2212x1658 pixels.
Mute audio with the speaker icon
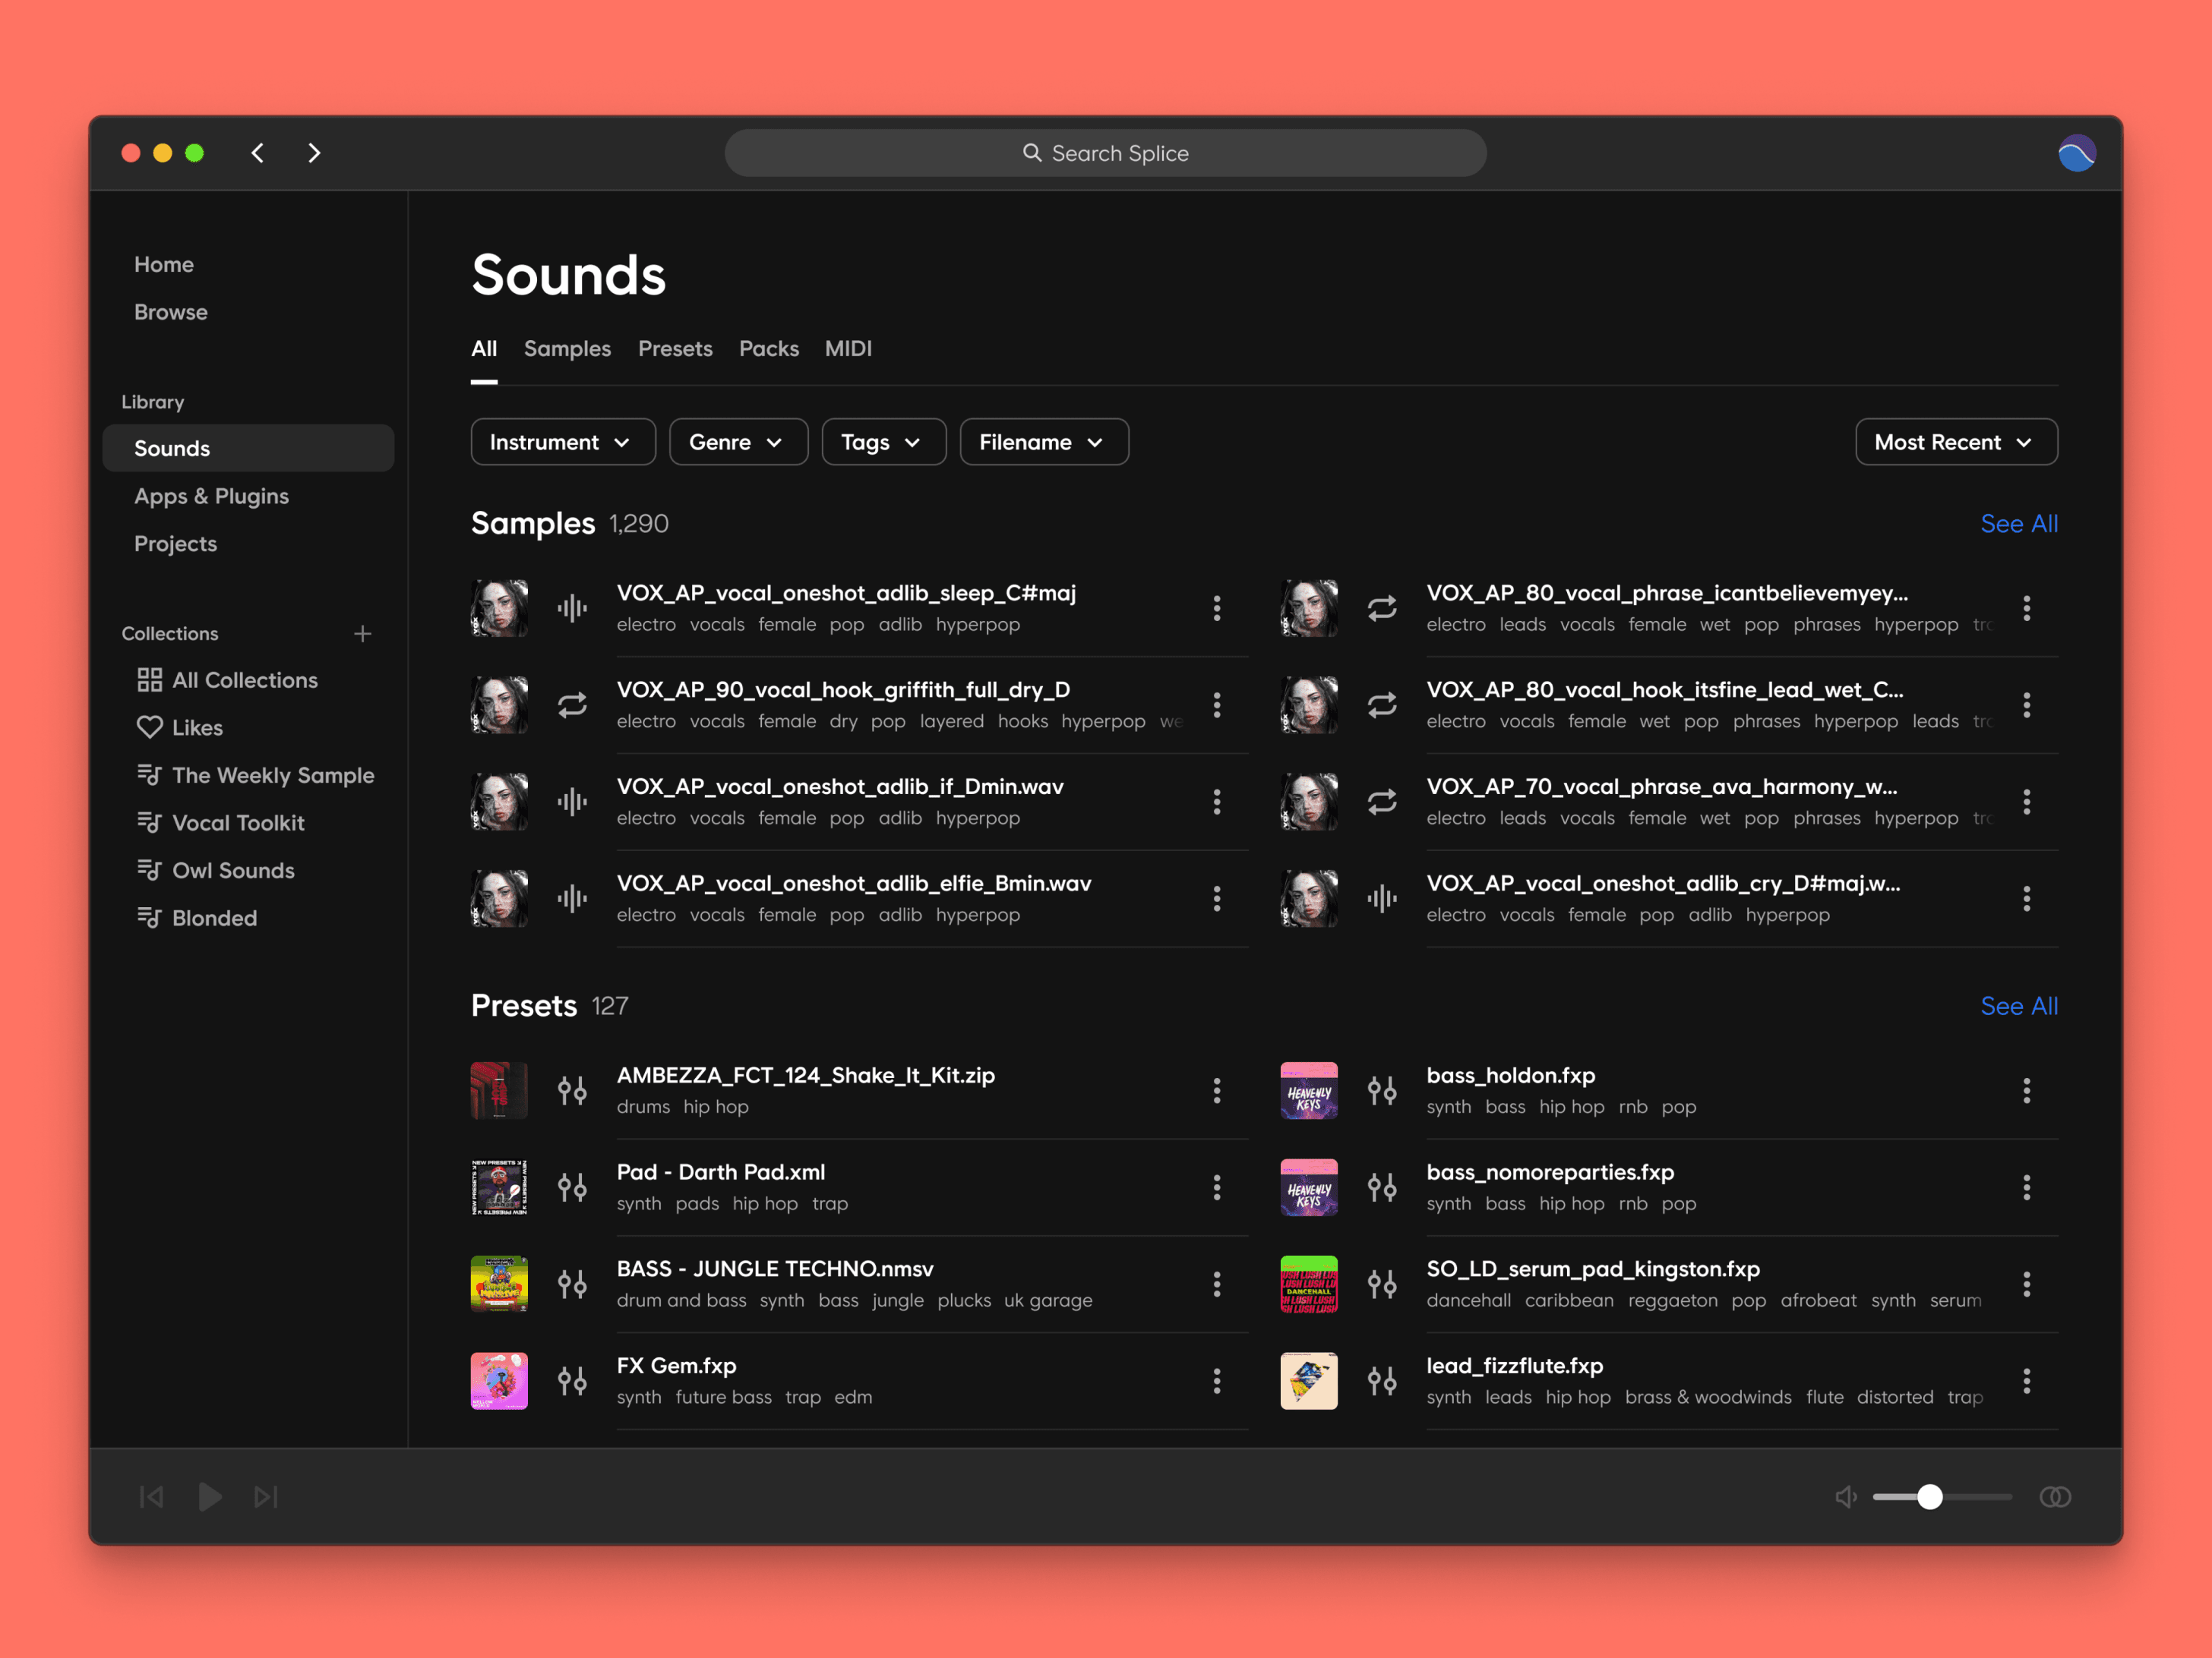(1846, 1496)
